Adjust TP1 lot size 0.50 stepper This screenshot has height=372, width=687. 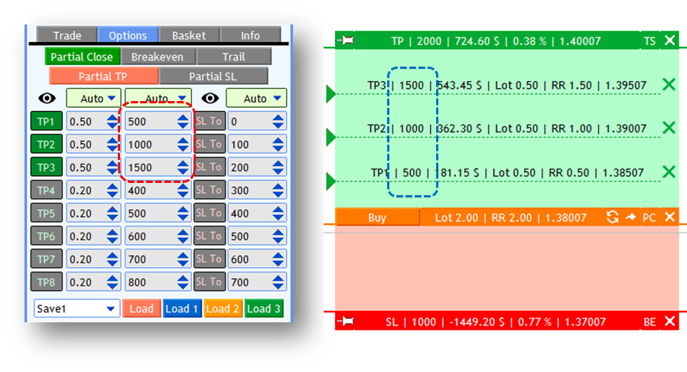pyautogui.click(x=112, y=122)
